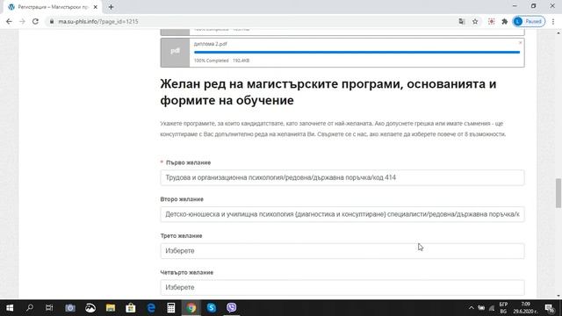This screenshot has width=562, height=316.
Task: Open Viber from the taskbar
Action: (x=232, y=308)
